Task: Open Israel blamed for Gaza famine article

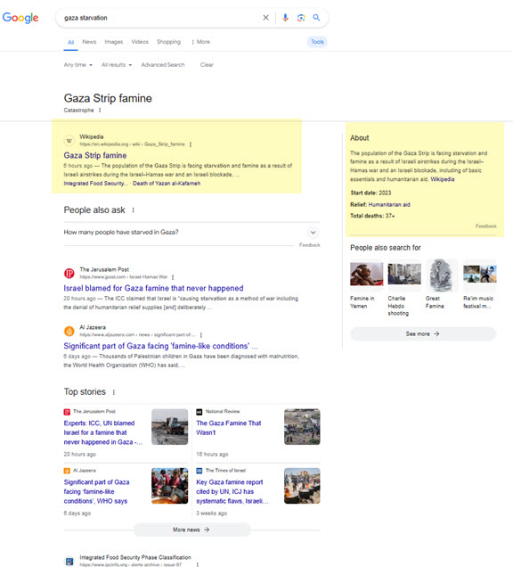Action: click(153, 288)
